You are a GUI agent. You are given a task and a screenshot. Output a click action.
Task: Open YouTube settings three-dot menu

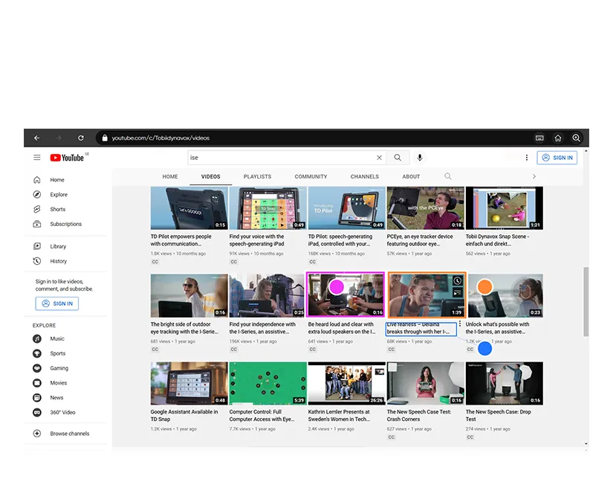527,157
